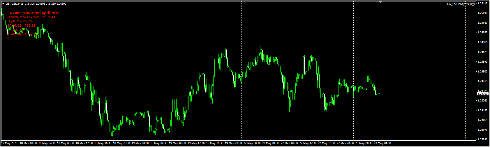Viewport: 490px width, 147px height.
Task: Click the 19 May 16:30 time label
Action: (x=215, y=143)
